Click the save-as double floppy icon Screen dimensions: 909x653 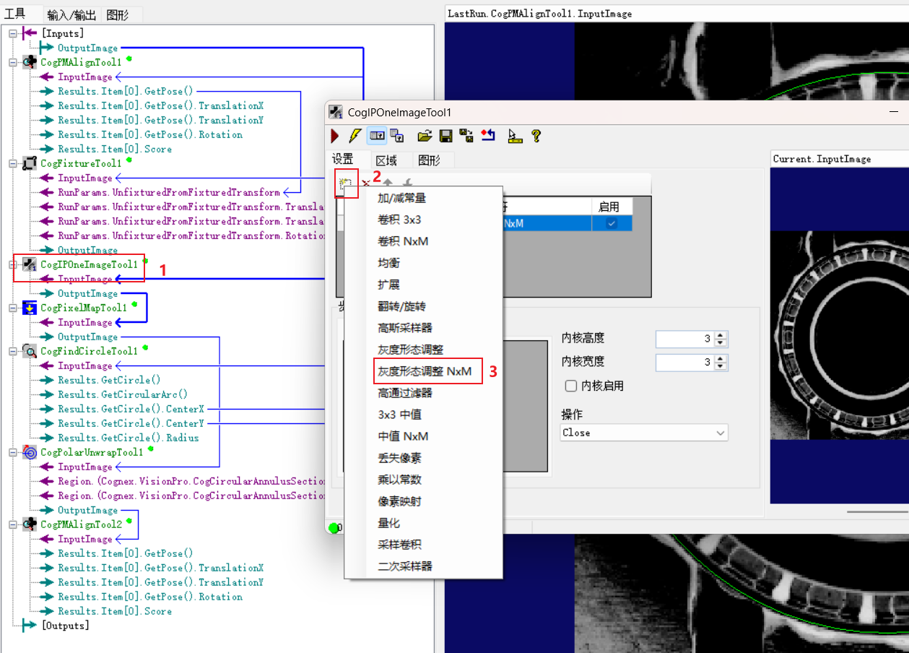click(466, 136)
